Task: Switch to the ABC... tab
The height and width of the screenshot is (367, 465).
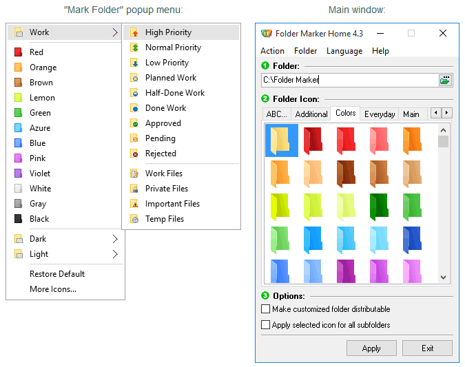Action: click(277, 114)
